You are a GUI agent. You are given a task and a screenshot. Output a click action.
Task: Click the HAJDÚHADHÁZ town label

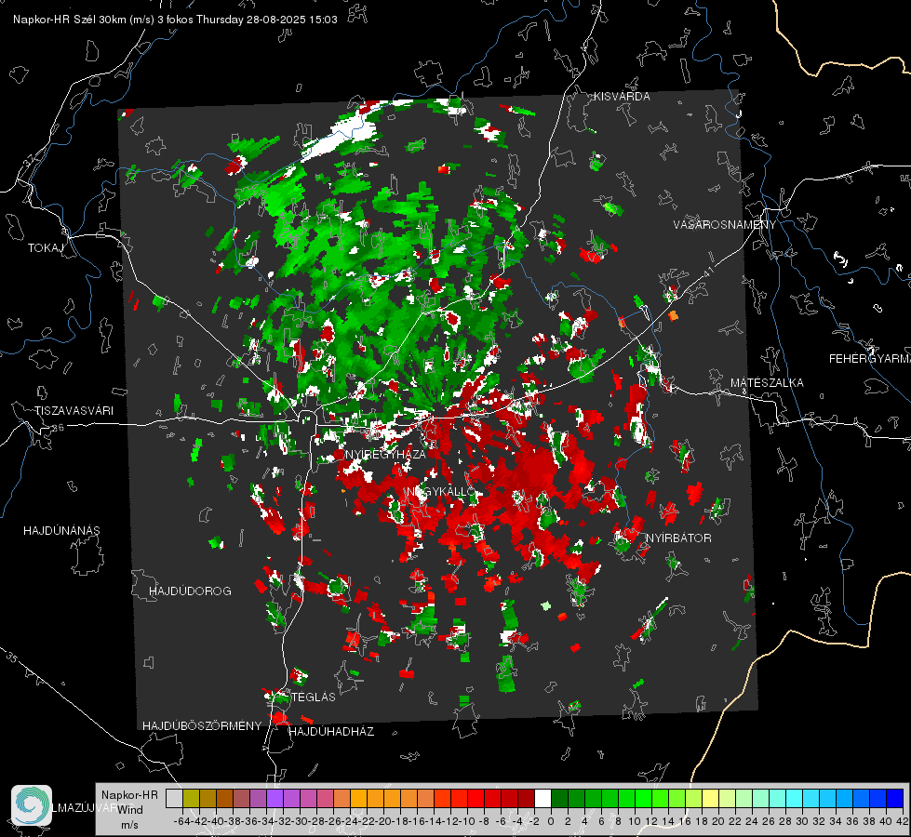(331, 732)
